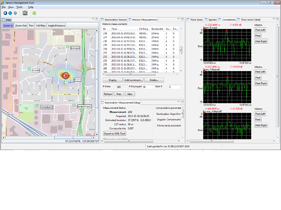Click the rainbow heatmap toolbar icon
Image resolution: width=281 pixels, height=210 pixels.
coord(34,13)
